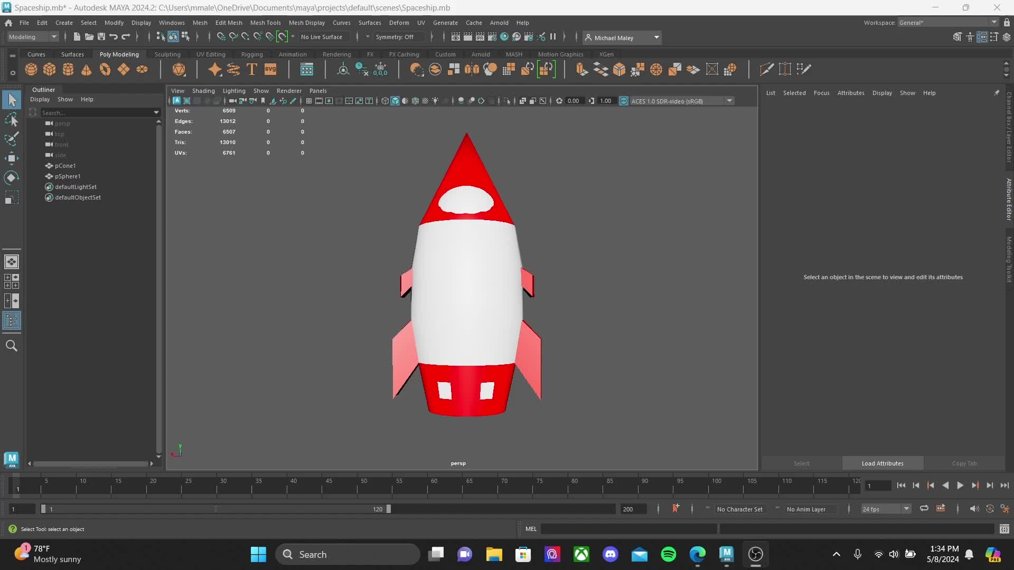Toggle the Outliner panel button in sidebar
Viewport: 1014px width, 570px height.
pos(12,320)
